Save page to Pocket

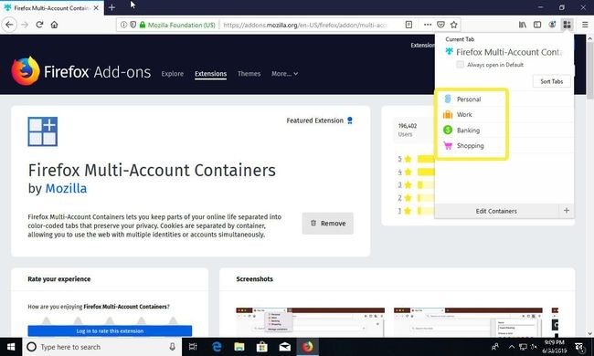point(440,25)
